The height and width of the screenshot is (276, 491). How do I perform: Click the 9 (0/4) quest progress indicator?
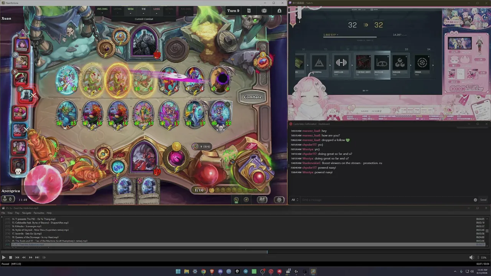(202, 146)
